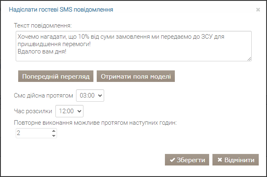Cancel the dialog with Відмінити
Image resolution: width=267 pixels, height=177 pixels.
click(x=236, y=160)
